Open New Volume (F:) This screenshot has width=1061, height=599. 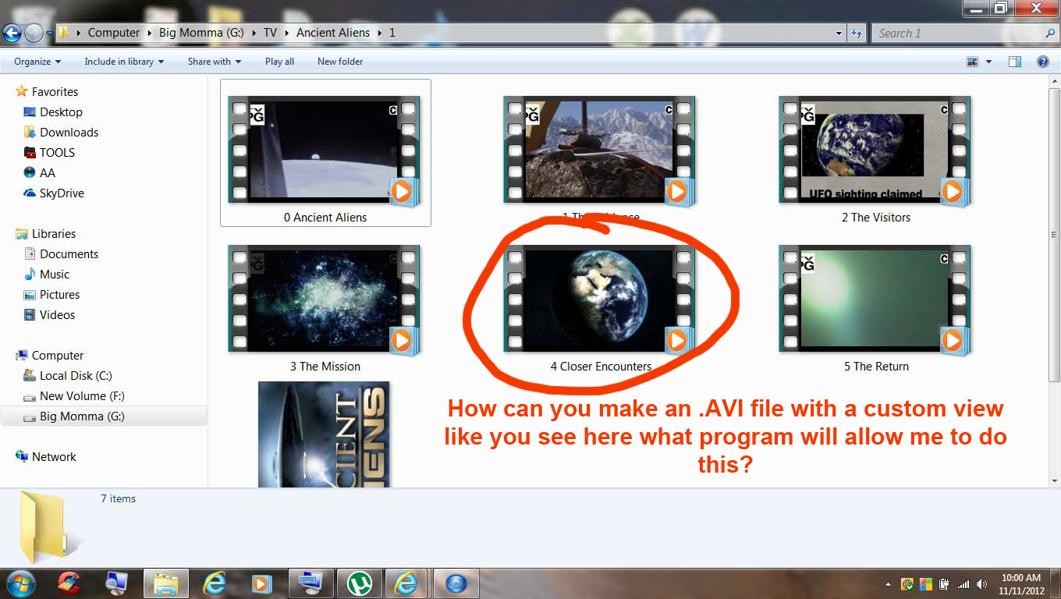pyautogui.click(x=82, y=396)
